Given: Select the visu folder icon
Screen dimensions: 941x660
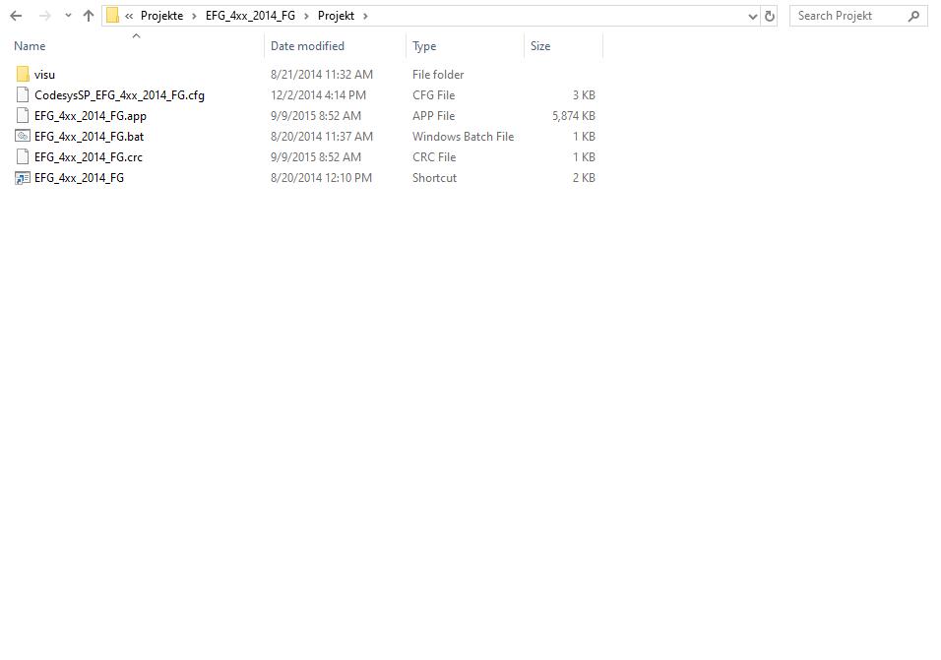Looking at the screenshot, I should 23,75.
